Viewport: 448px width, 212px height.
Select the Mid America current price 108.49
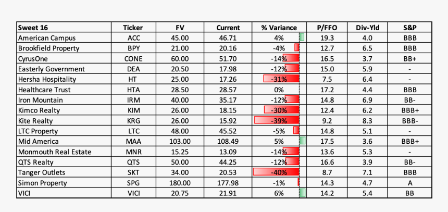tap(228, 141)
